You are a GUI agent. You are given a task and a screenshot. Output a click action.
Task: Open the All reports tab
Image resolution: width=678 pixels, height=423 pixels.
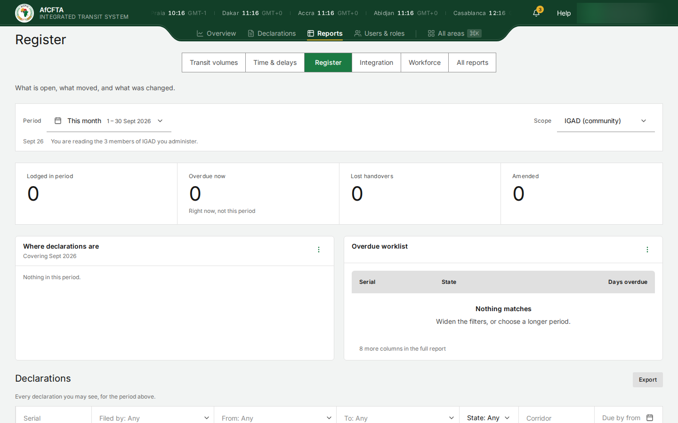point(472,63)
